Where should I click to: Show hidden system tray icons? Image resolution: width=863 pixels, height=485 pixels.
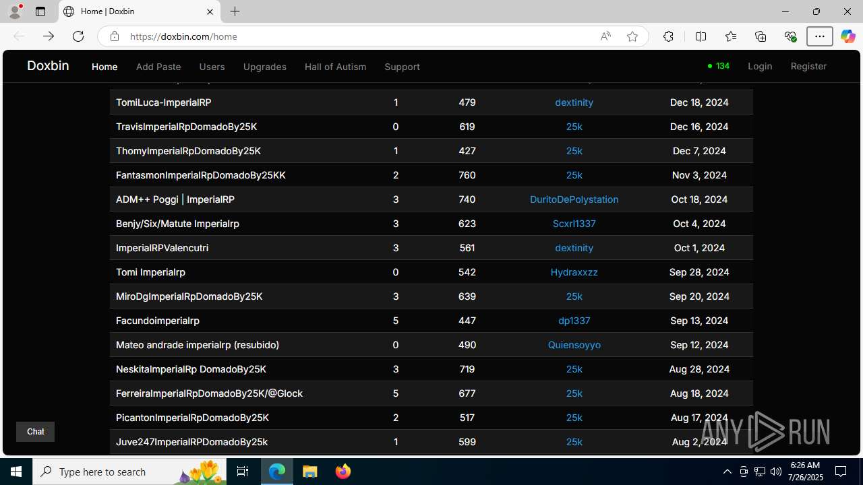tap(727, 472)
